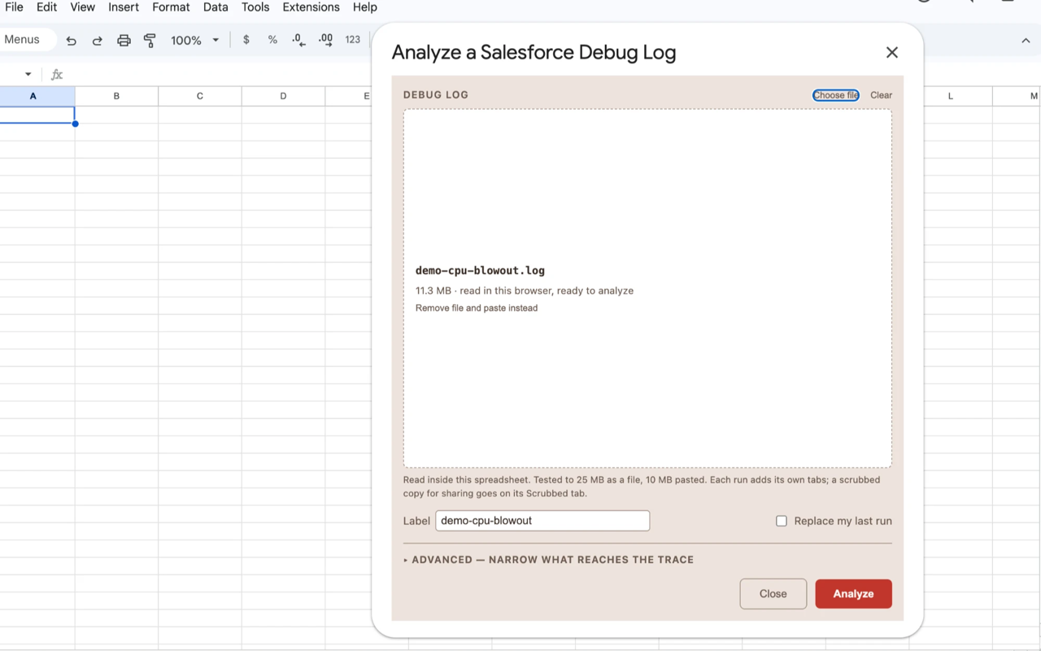Image resolution: width=1041 pixels, height=651 pixels.
Task: Open the File menu
Action: tap(14, 7)
